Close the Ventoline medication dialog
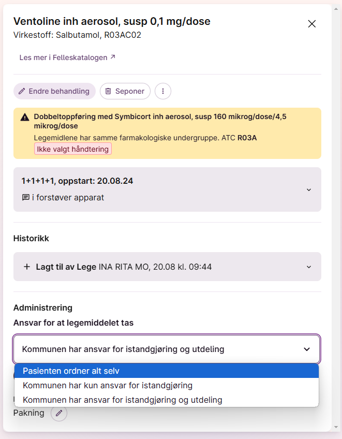Viewport: 342px width, 439px height. 311,24
